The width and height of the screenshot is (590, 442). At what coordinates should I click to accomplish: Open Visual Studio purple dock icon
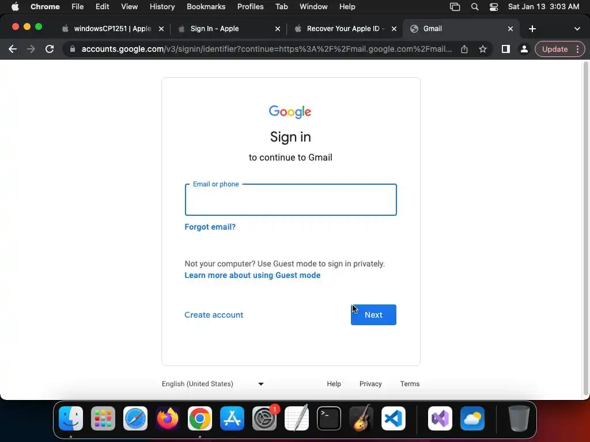tap(440, 418)
